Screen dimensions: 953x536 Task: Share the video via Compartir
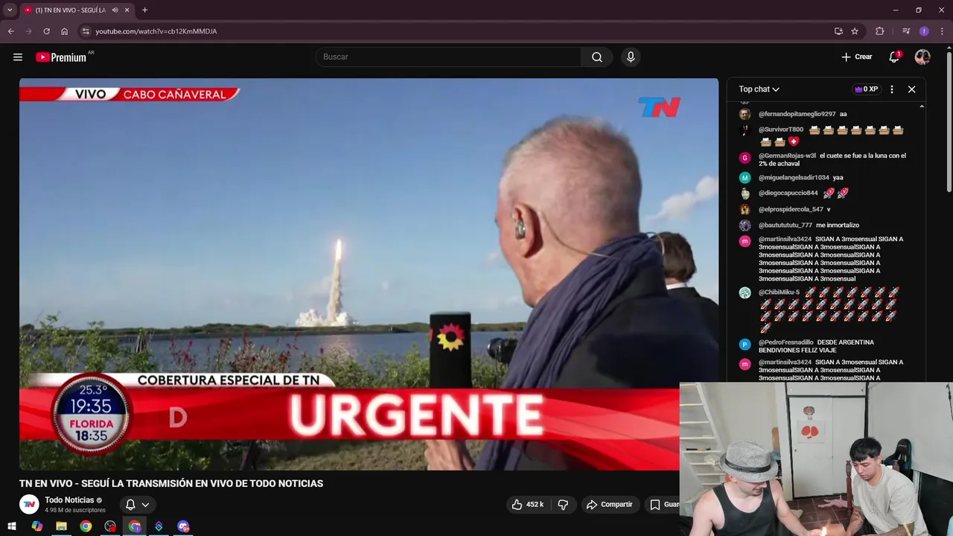click(x=609, y=505)
